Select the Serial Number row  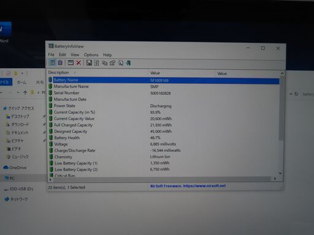(x=164, y=93)
